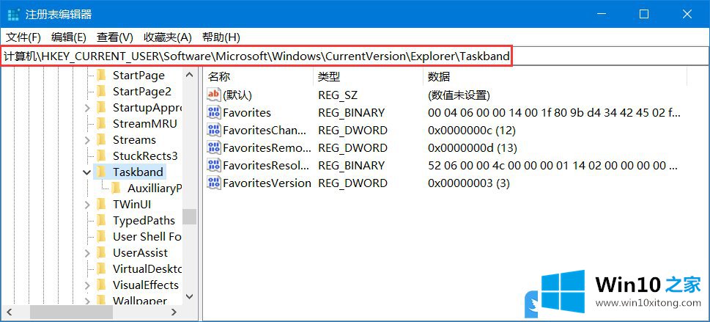Click the value icon beside FavoritesChan...

214,130
